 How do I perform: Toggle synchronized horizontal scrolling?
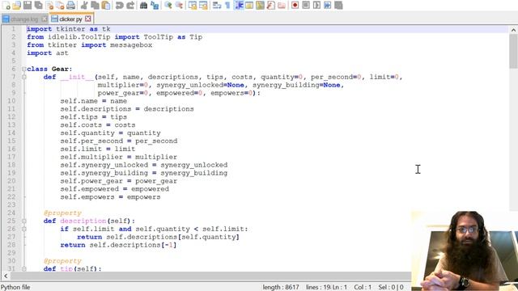203,5
